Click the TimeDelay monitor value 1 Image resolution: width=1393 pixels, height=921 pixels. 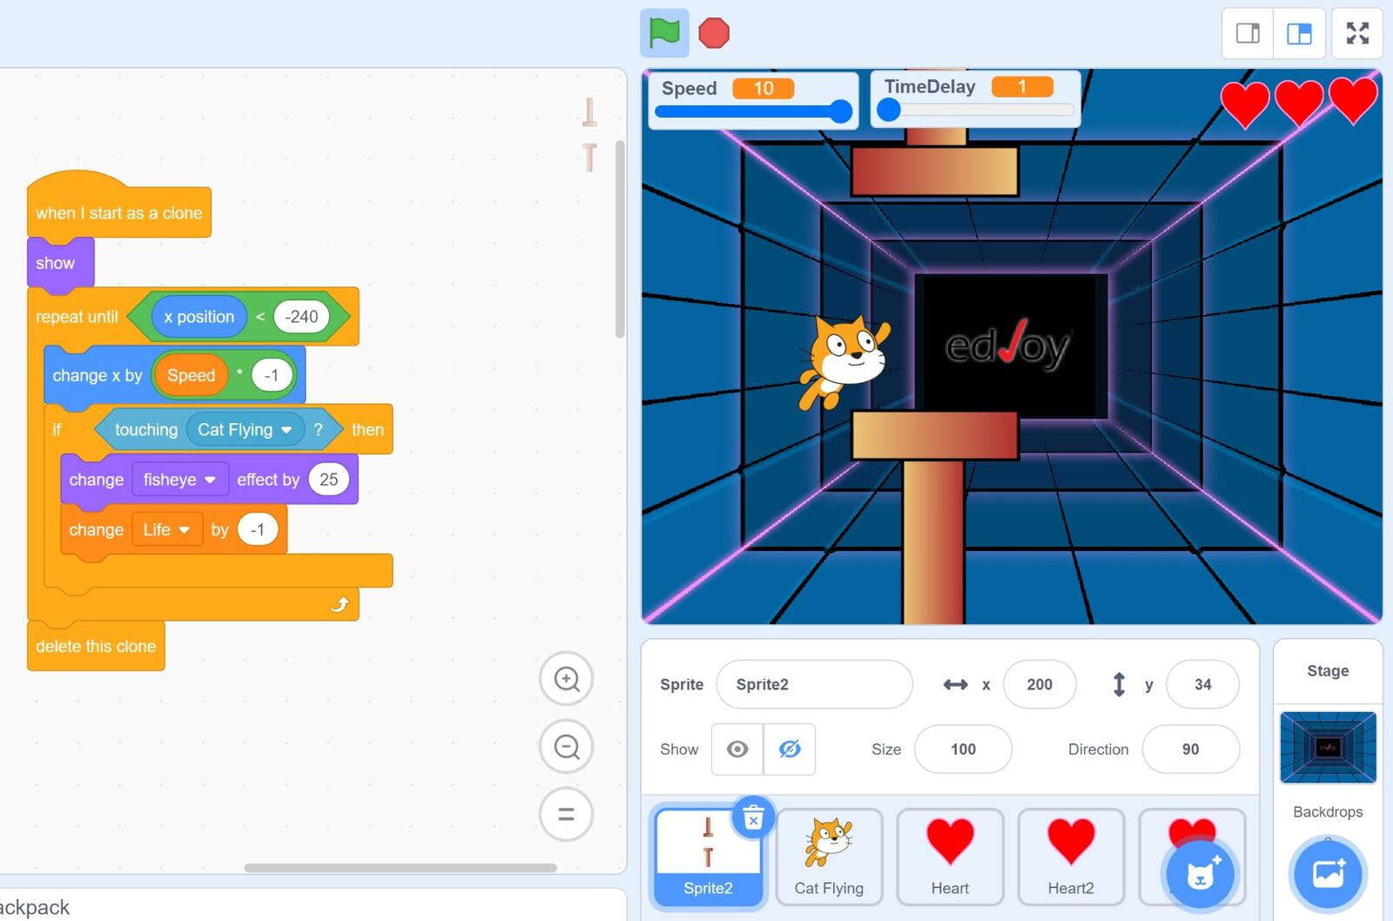[1022, 86]
